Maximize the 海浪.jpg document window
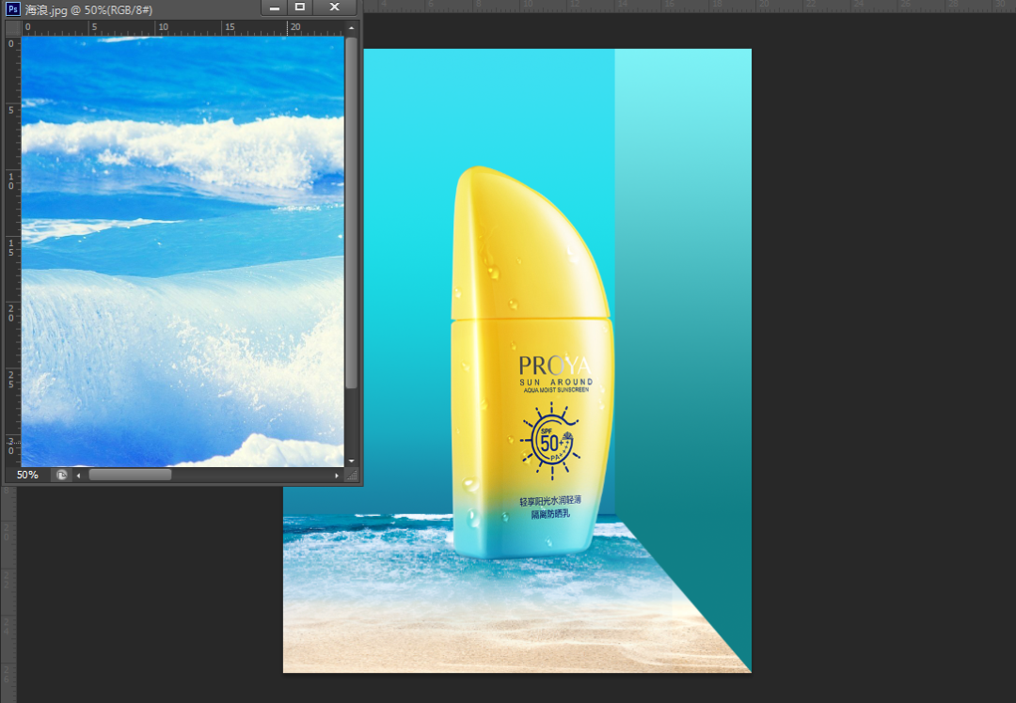The height and width of the screenshot is (703, 1016). (300, 8)
